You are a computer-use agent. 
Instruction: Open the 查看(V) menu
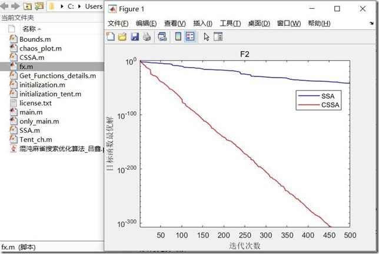coord(175,24)
